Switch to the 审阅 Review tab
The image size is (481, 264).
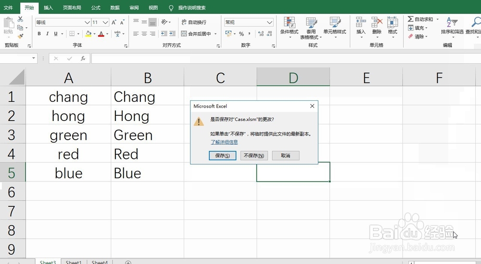(x=134, y=8)
